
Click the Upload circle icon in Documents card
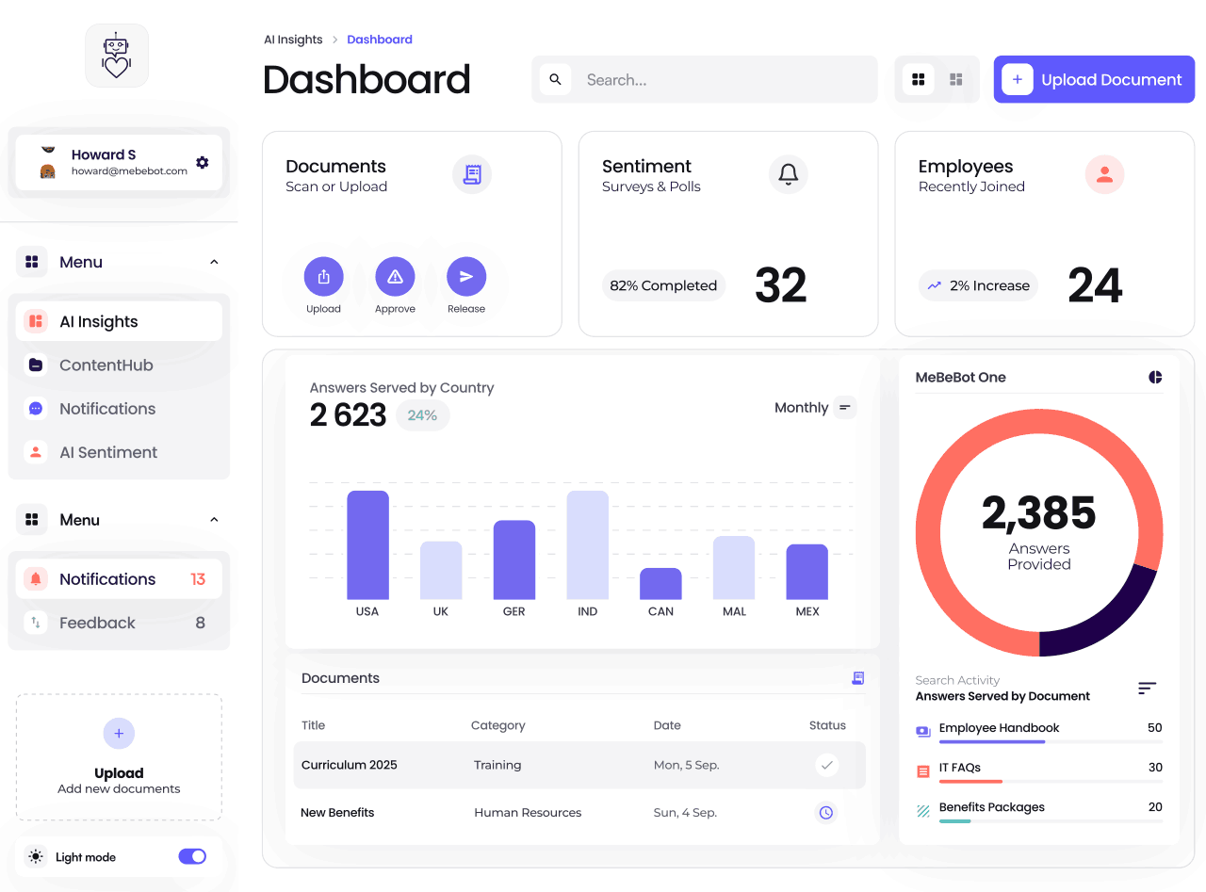tap(323, 276)
